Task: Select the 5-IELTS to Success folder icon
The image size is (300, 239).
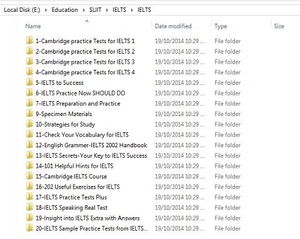Action: [x=29, y=82]
